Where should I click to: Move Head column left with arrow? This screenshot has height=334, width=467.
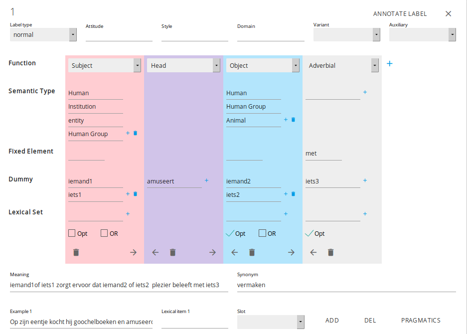click(155, 252)
